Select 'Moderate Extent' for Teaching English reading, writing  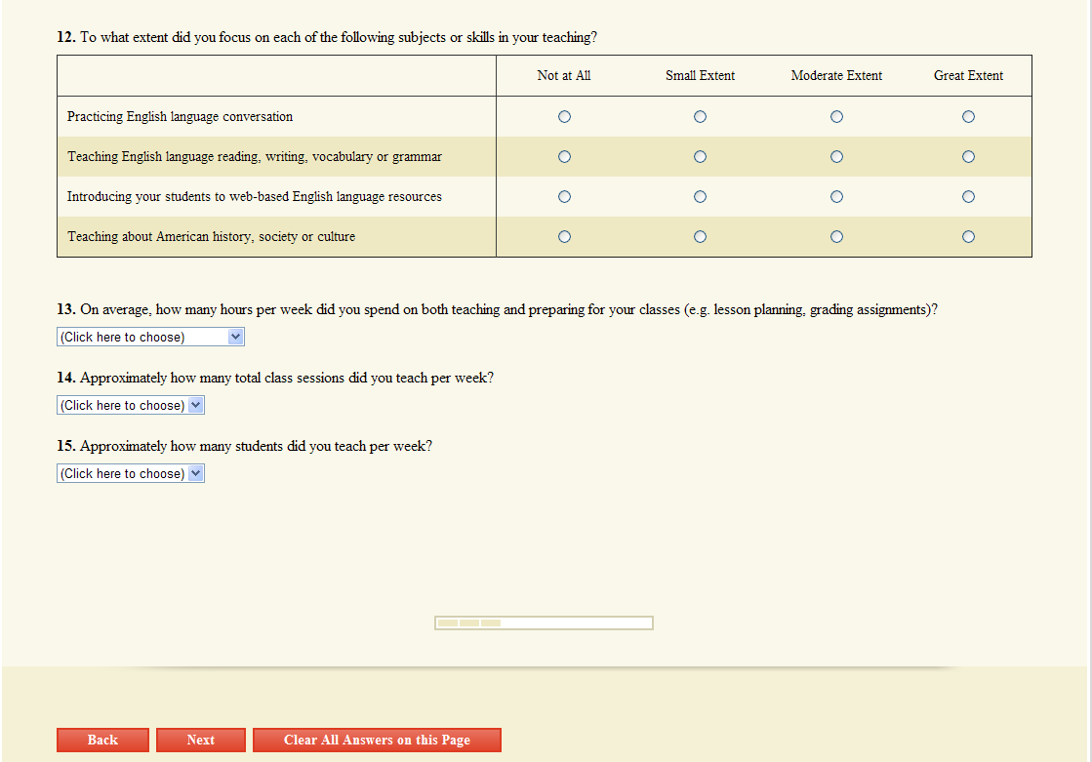[x=836, y=157]
